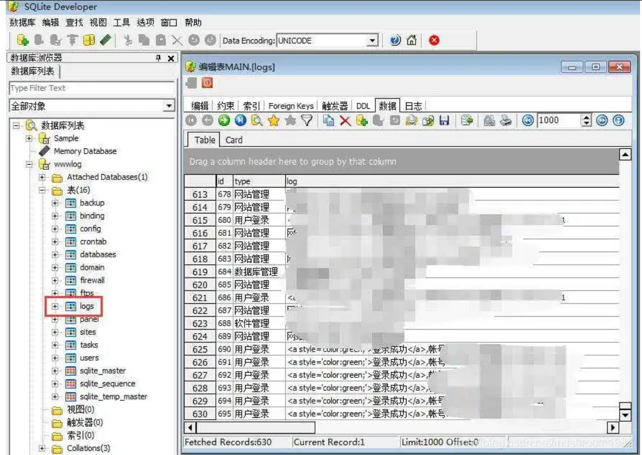The image size is (642, 455).
Task: Click the red X delete record icon
Action: point(345,121)
